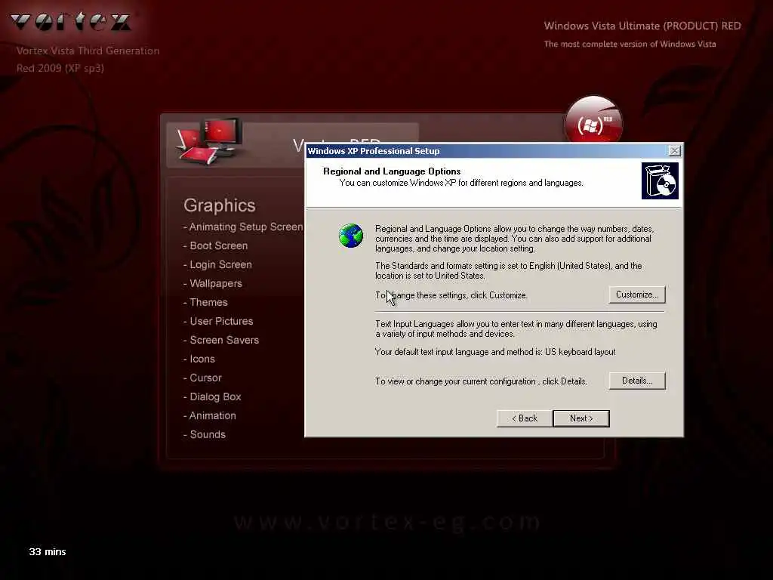Click the Vortex logo at top left
Viewport: 773px width, 580px height.
point(70,22)
